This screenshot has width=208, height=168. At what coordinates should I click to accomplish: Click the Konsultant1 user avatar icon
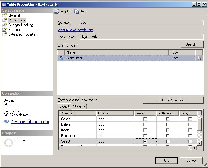coord(61,58)
